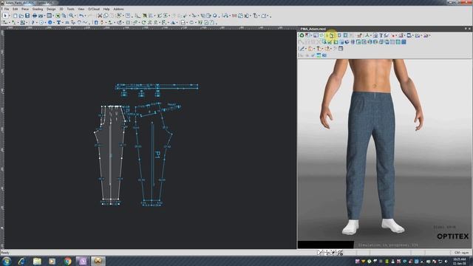Viewport: 473px width, 266px height.
Task: Open the Windows Start menu
Action: pyautogui.click(x=7, y=261)
